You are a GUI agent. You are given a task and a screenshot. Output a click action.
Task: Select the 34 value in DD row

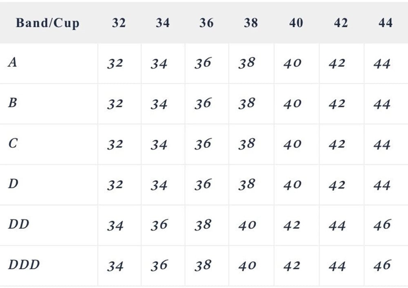[x=115, y=225]
